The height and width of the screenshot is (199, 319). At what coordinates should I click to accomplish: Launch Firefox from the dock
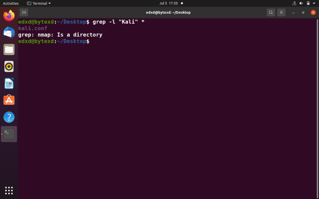(x=9, y=16)
